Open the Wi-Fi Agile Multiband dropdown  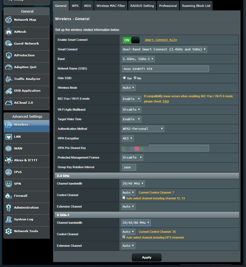coord(131,110)
